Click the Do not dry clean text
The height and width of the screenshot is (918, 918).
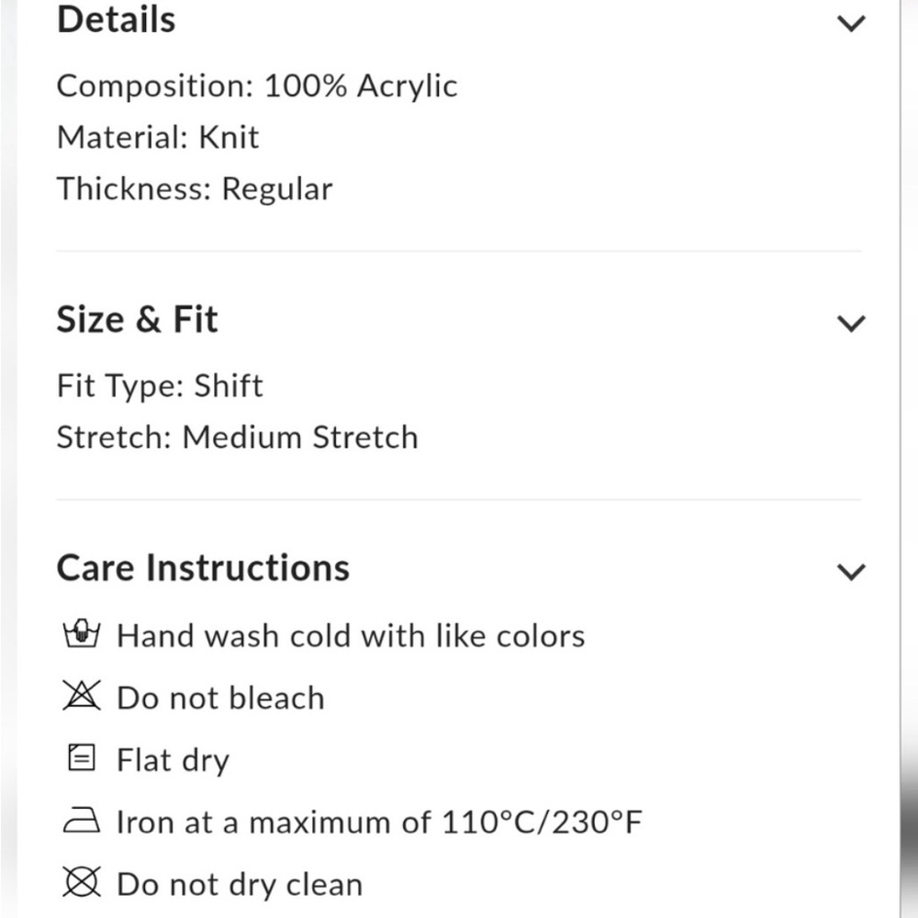pyautogui.click(x=240, y=885)
